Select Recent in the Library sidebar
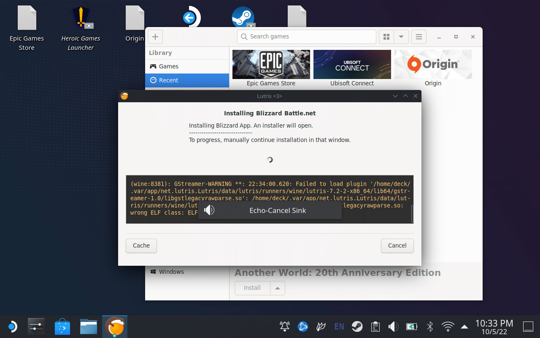Image resolution: width=540 pixels, height=338 pixels. pos(187,80)
